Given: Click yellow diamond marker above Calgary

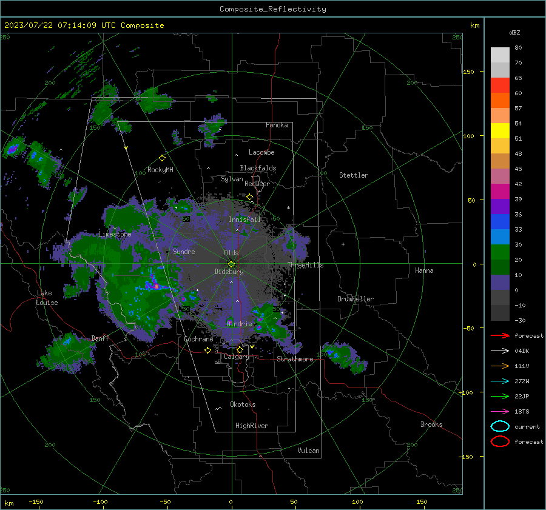Looking at the screenshot, I should (240, 349).
